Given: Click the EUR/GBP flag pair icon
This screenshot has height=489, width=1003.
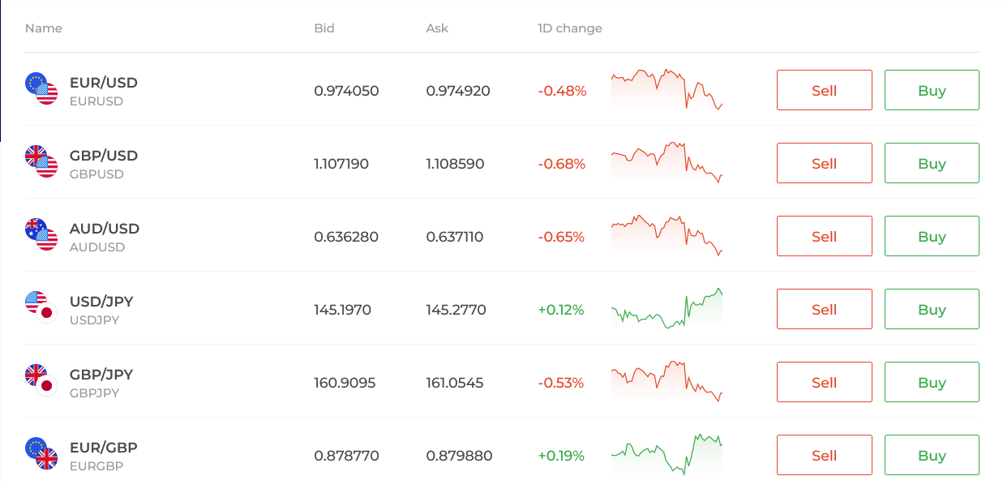Looking at the screenshot, I should [41, 453].
